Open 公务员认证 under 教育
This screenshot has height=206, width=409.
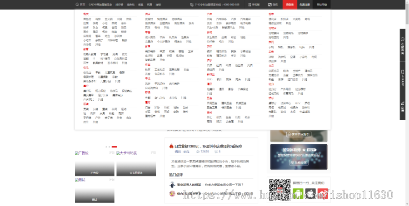click(121, 59)
